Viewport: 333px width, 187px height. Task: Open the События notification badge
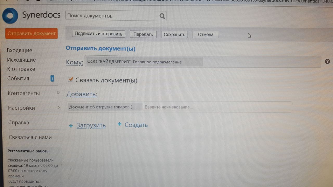pyautogui.click(x=52, y=78)
